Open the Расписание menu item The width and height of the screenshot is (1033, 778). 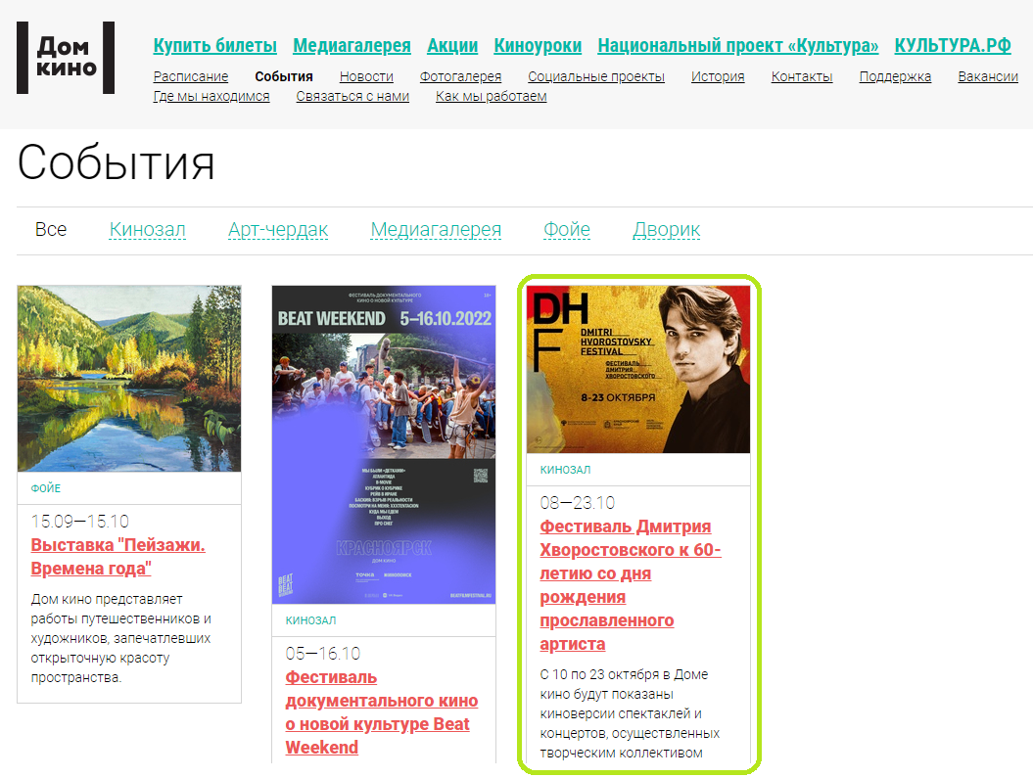pos(191,76)
